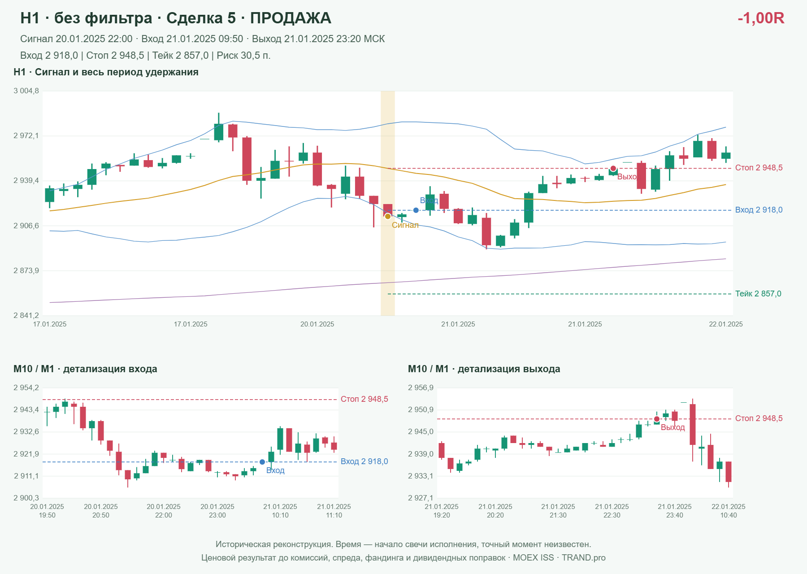Click the highlighted beige signal candle band
Image resolution: width=807 pixels, height=574 pixels.
click(388, 203)
